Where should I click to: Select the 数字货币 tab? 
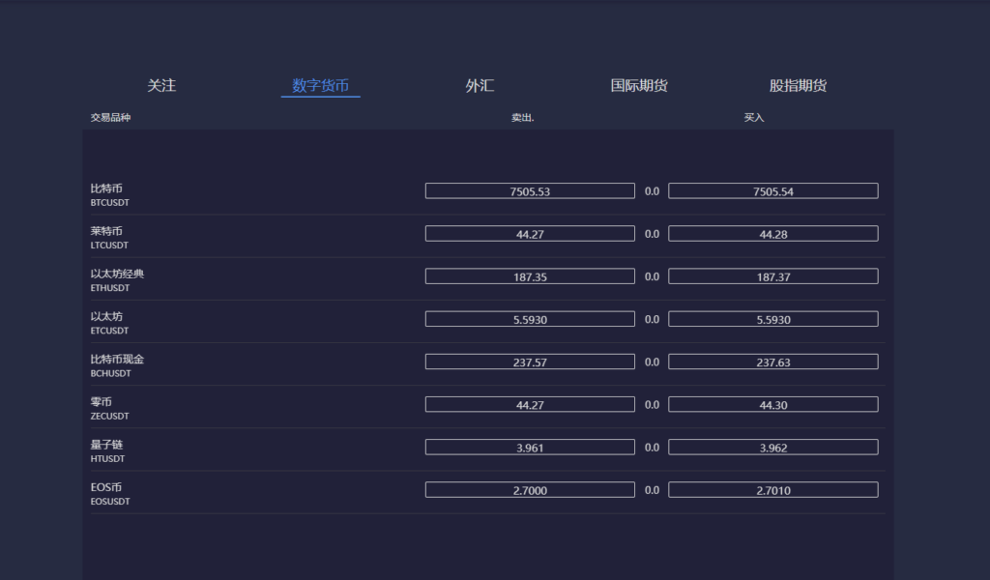(320, 85)
